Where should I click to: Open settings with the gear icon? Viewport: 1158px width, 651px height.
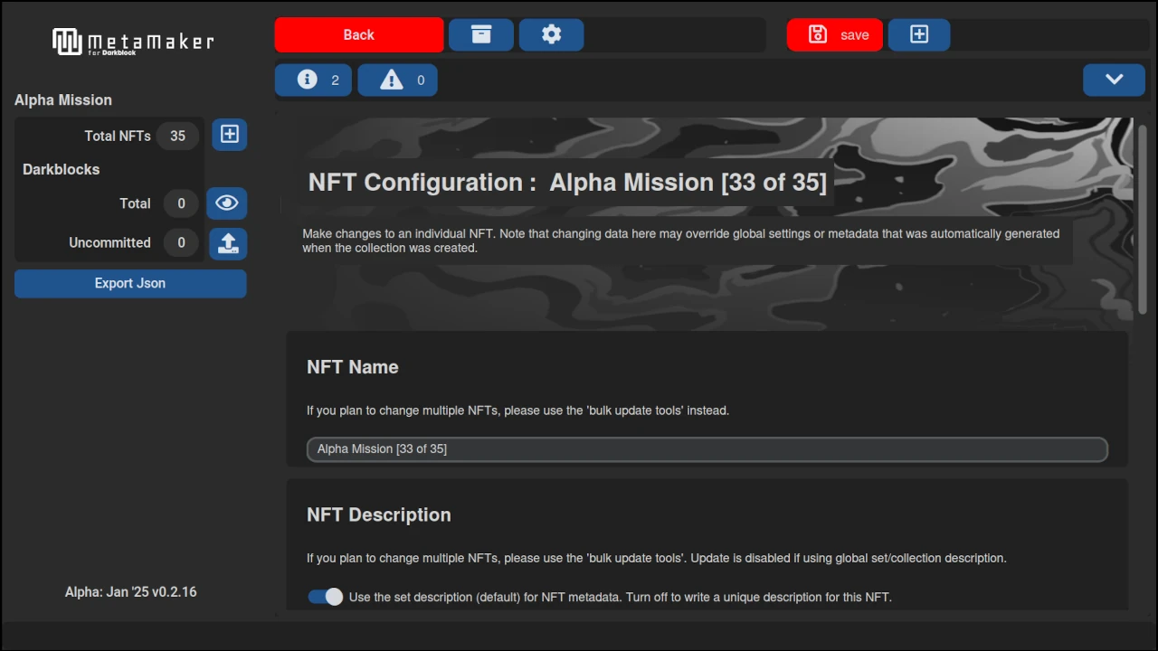(x=551, y=34)
